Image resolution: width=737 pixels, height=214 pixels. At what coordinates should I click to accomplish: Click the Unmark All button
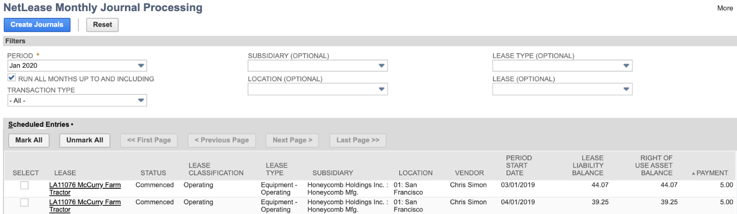(x=85, y=140)
